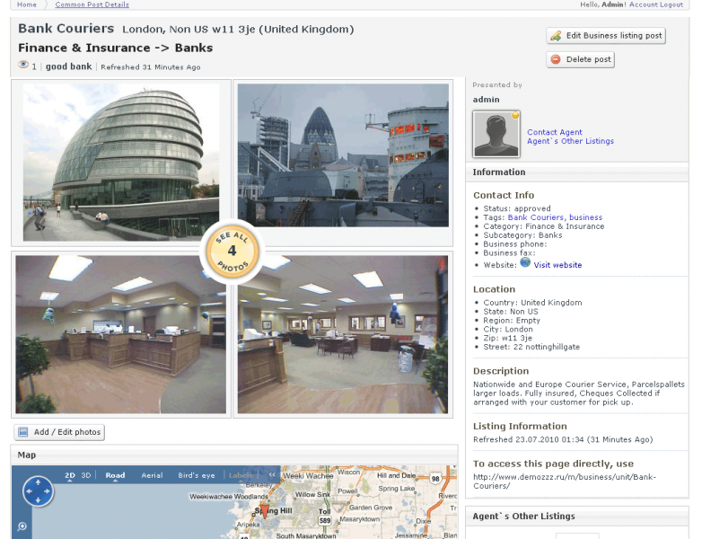This screenshot has height=539, width=702.
Task: Click the map zoom magnifier icon
Action: click(22, 526)
